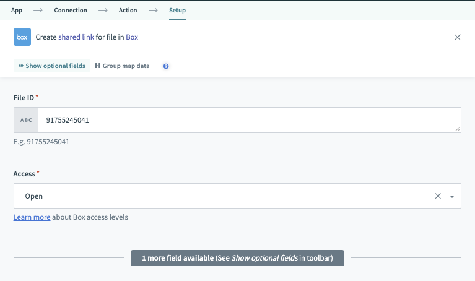
Task: Open the Access combo box showing Open
Action: tap(223, 196)
